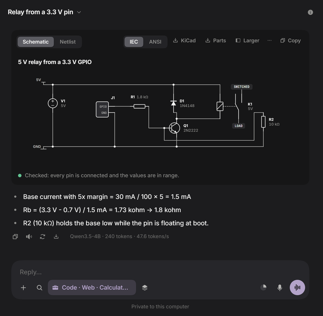The height and width of the screenshot is (316, 323).
Task: Download the Parts list
Action: point(215,41)
